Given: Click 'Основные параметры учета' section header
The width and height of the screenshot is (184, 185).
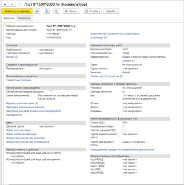Looking at the screenshot, I should click(130, 45).
